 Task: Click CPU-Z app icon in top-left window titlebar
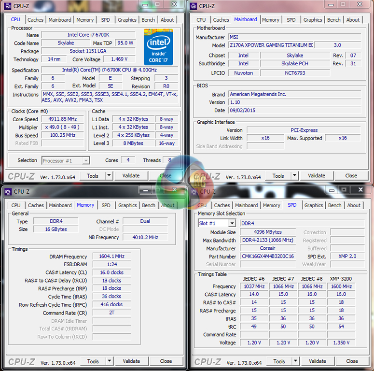pos(8,6)
